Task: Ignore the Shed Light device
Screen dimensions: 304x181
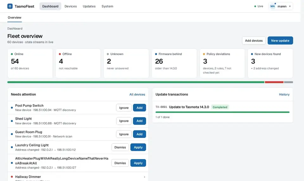Action: tap(124, 121)
